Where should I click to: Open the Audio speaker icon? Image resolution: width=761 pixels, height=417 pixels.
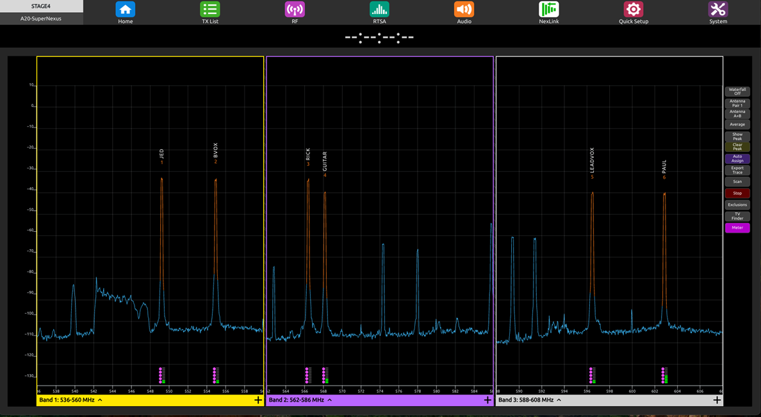click(464, 9)
